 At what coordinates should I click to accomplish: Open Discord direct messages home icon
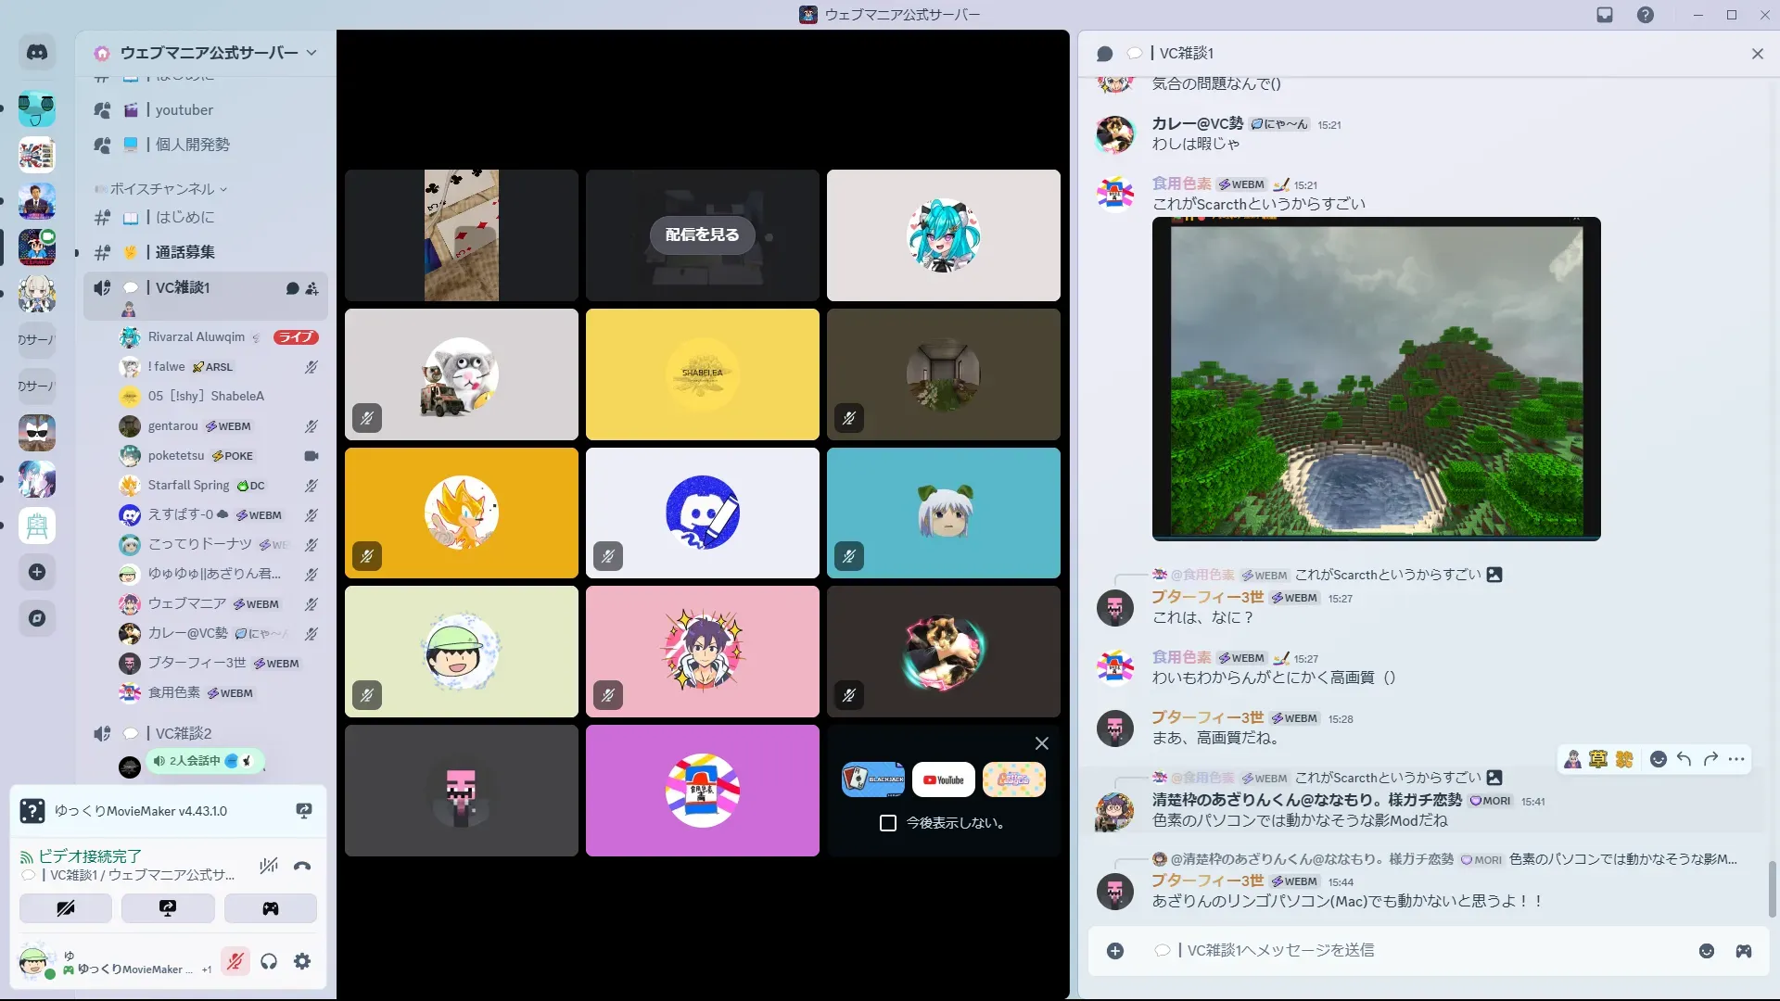click(37, 53)
